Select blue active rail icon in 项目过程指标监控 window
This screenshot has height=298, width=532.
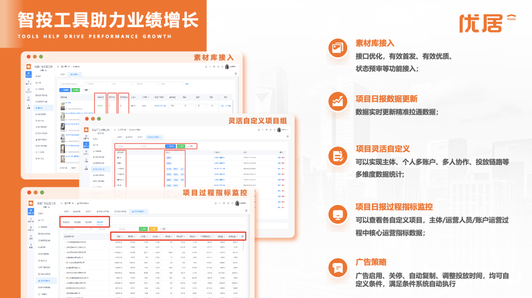coord(31,211)
